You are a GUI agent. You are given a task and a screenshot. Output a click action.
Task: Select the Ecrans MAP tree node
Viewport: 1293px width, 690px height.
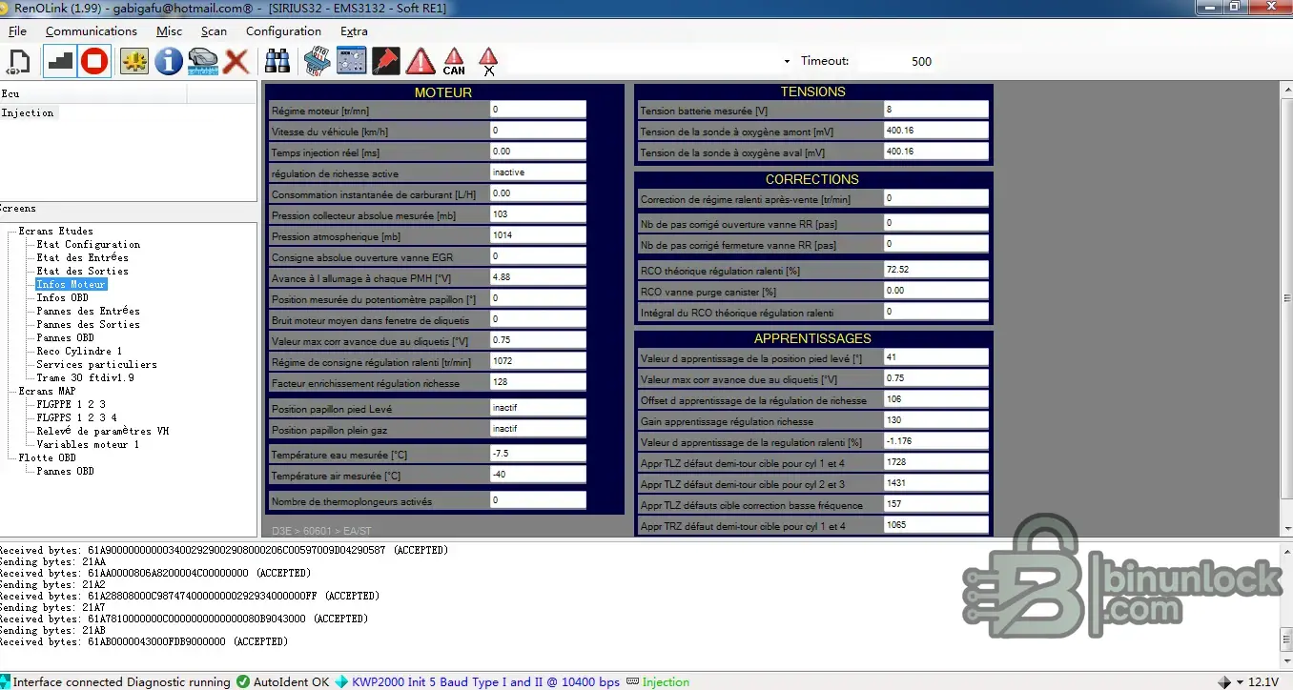pyautogui.click(x=47, y=391)
